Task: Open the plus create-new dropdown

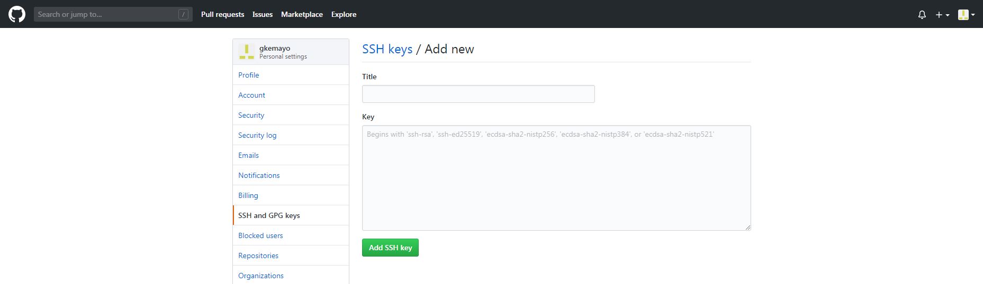Action: coord(942,15)
